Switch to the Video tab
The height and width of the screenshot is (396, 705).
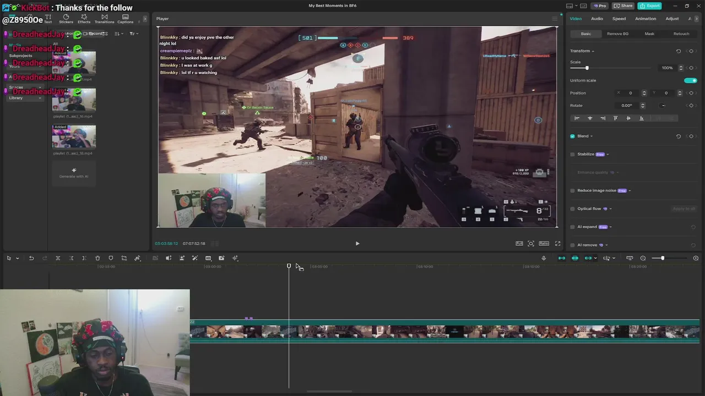576,19
